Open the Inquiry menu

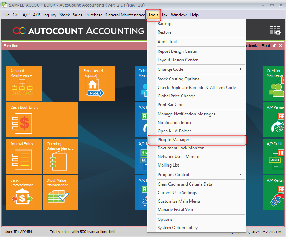click(x=50, y=15)
